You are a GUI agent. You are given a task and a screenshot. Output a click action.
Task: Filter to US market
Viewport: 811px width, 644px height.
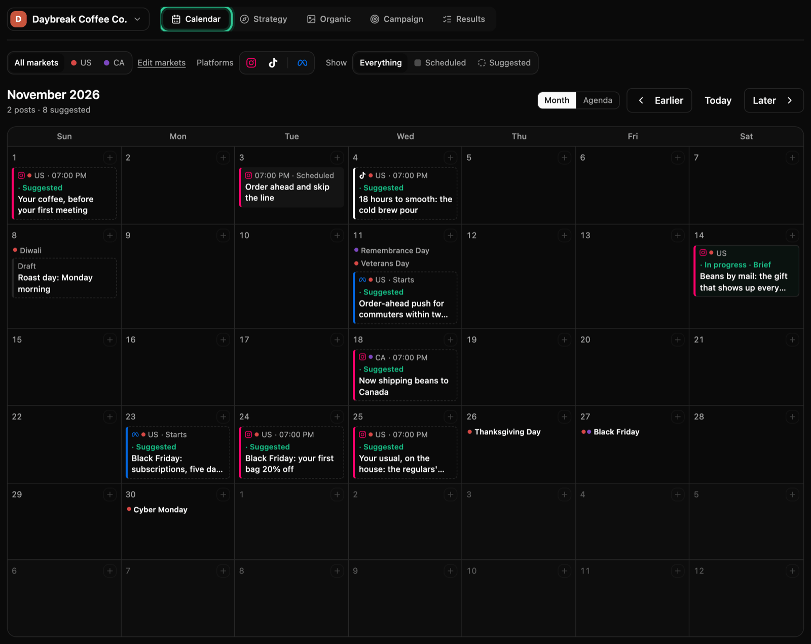[x=82, y=63]
